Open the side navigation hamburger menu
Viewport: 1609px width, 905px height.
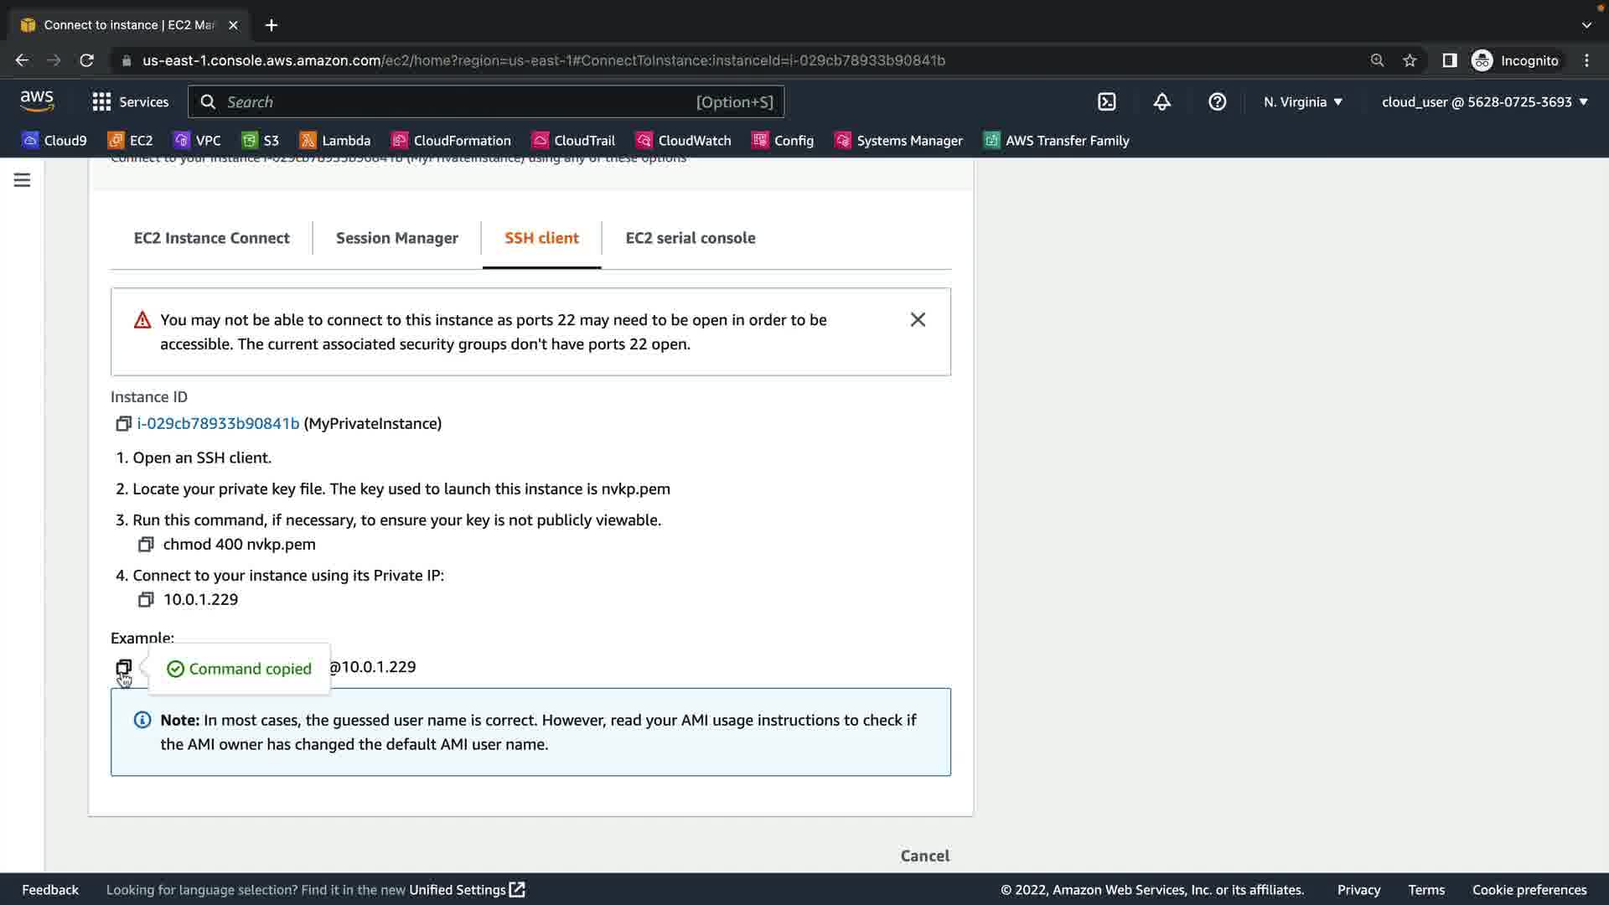22,180
